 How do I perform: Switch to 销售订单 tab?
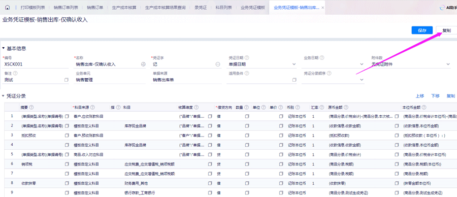(x=95, y=8)
